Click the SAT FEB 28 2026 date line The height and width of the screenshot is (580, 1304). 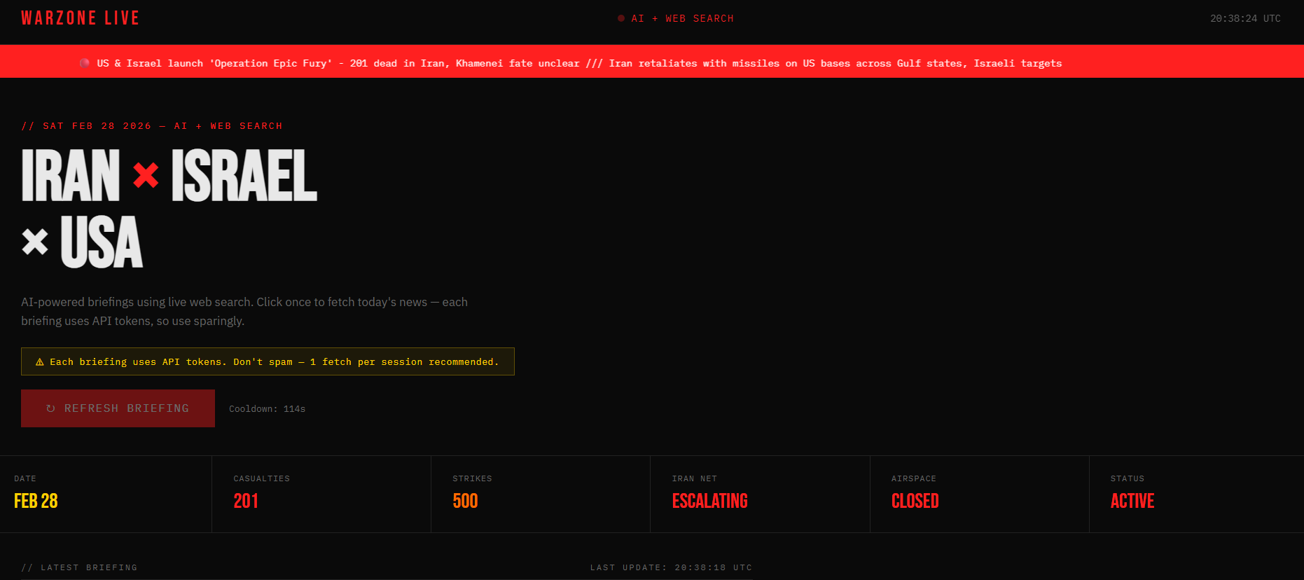pyautogui.click(x=152, y=126)
